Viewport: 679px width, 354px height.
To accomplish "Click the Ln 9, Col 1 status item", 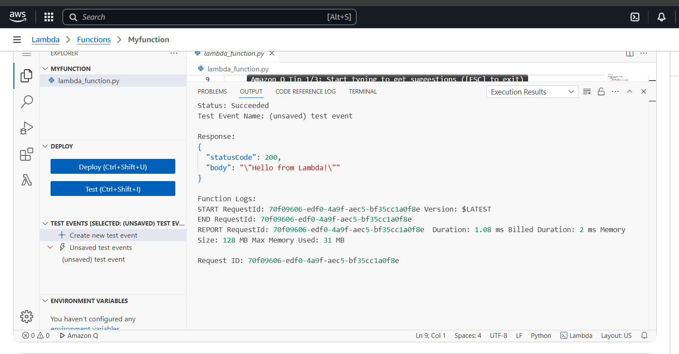I will (431, 335).
